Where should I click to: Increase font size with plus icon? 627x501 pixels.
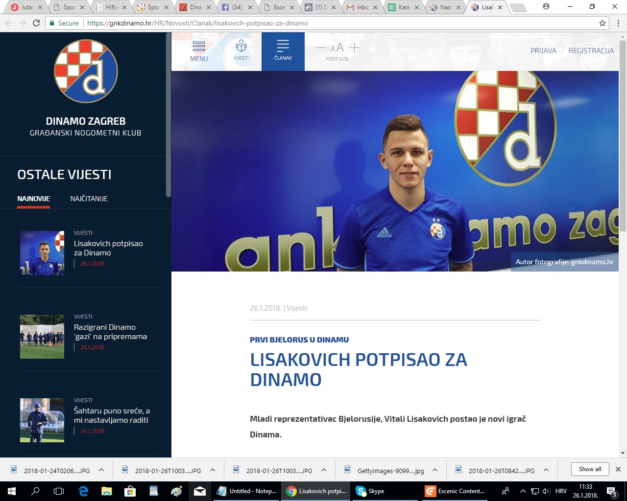click(355, 48)
